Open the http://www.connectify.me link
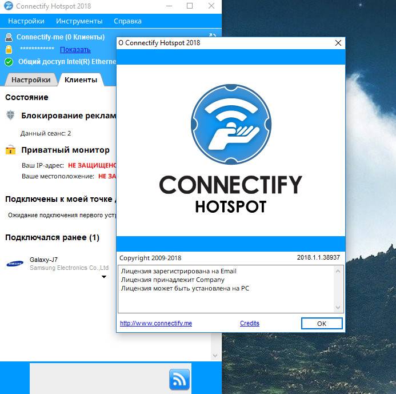396x394 pixels. point(156,323)
